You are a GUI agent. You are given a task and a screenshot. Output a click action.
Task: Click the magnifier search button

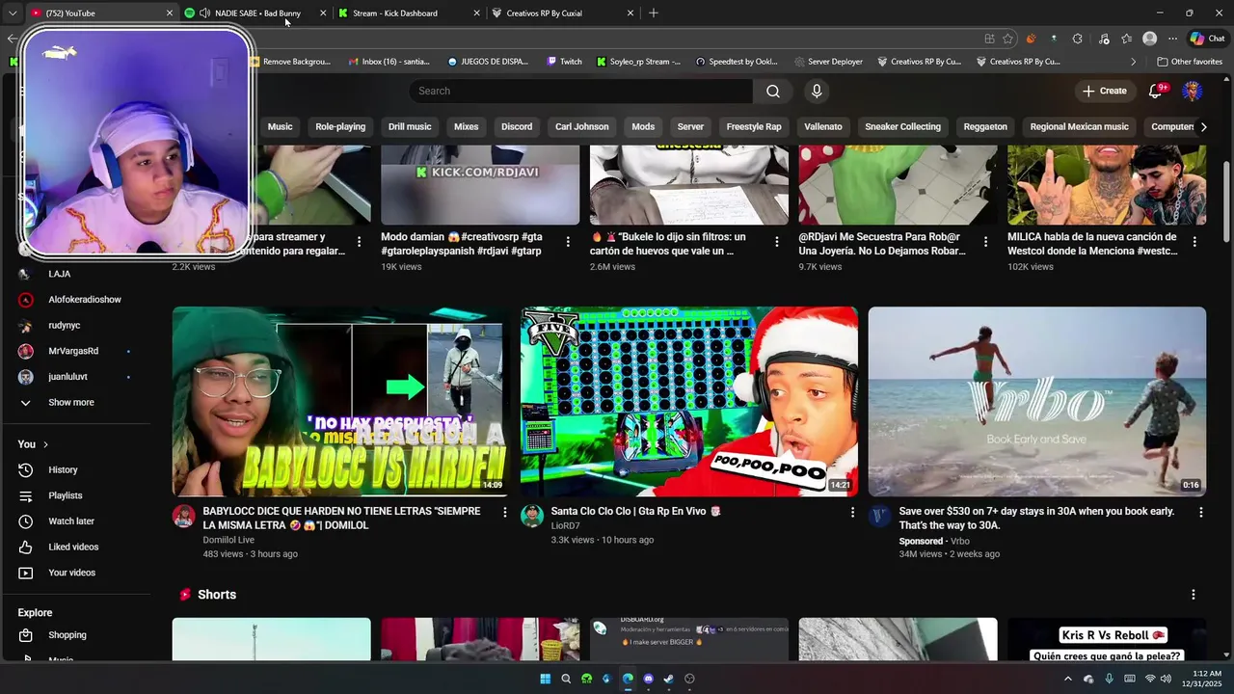pos(773,91)
